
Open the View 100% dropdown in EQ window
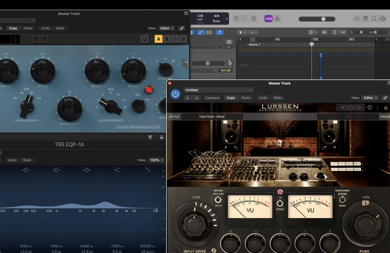156,160
